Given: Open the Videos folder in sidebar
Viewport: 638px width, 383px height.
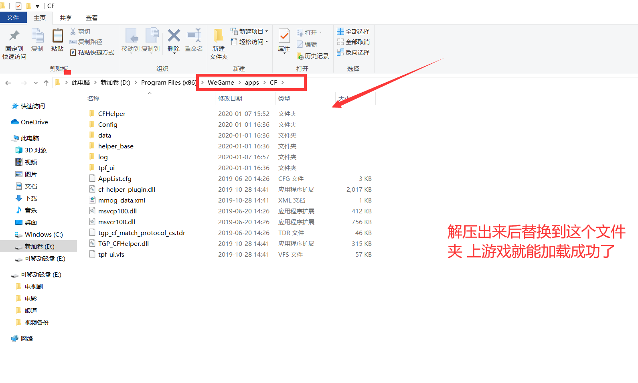Looking at the screenshot, I should 26,162.
